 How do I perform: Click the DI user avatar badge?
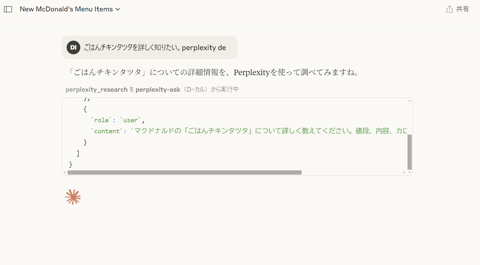[x=73, y=47]
